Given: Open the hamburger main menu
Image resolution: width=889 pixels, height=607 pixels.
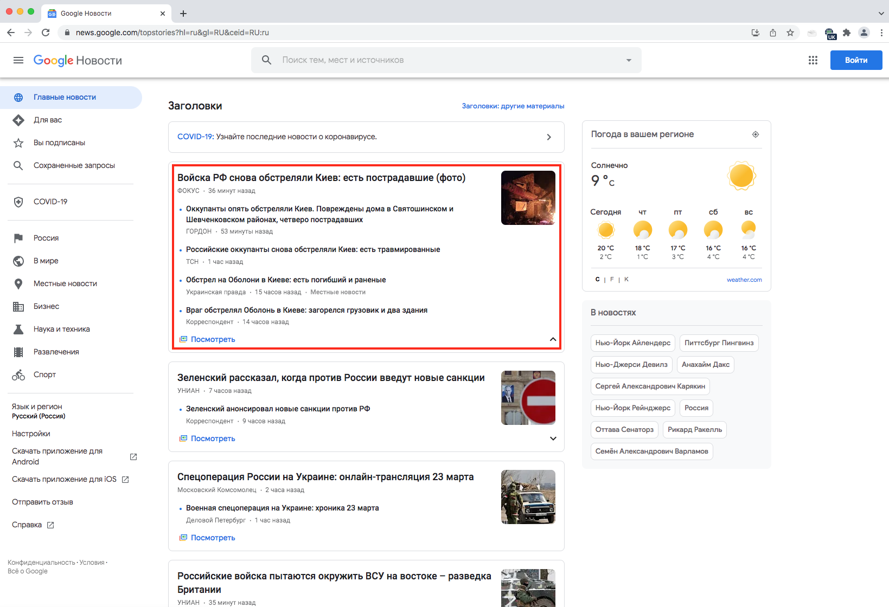Looking at the screenshot, I should (x=18, y=60).
